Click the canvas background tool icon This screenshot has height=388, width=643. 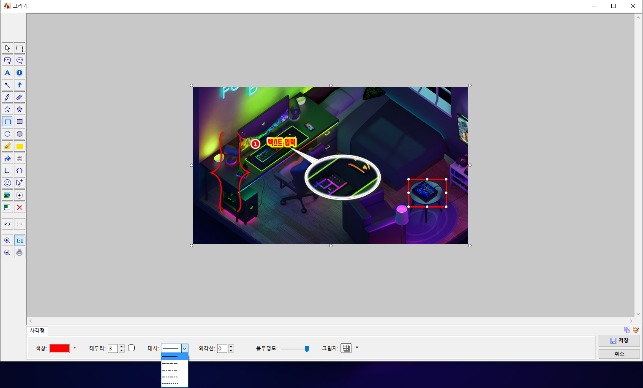click(7, 208)
